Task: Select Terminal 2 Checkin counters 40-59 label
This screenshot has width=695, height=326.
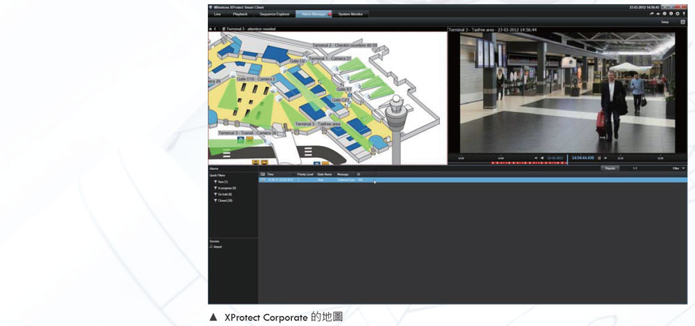Action: [x=345, y=45]
